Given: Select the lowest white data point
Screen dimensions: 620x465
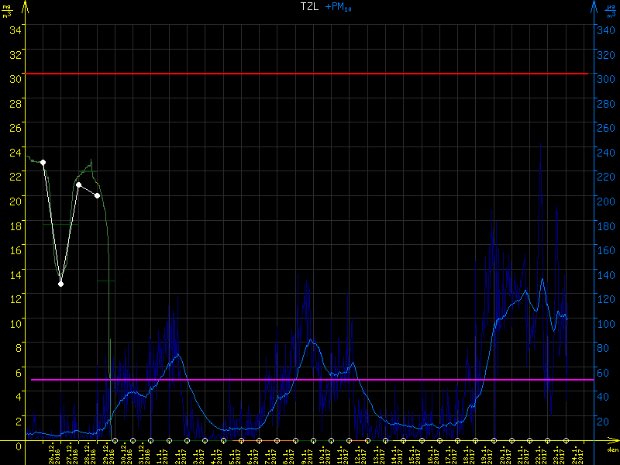Looking at the screenshot, I should point(60,284).
